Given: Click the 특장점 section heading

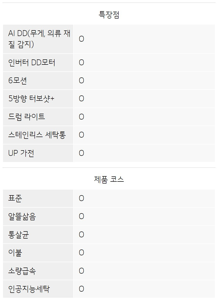Looking at the screenshot, I should point(109,15).
